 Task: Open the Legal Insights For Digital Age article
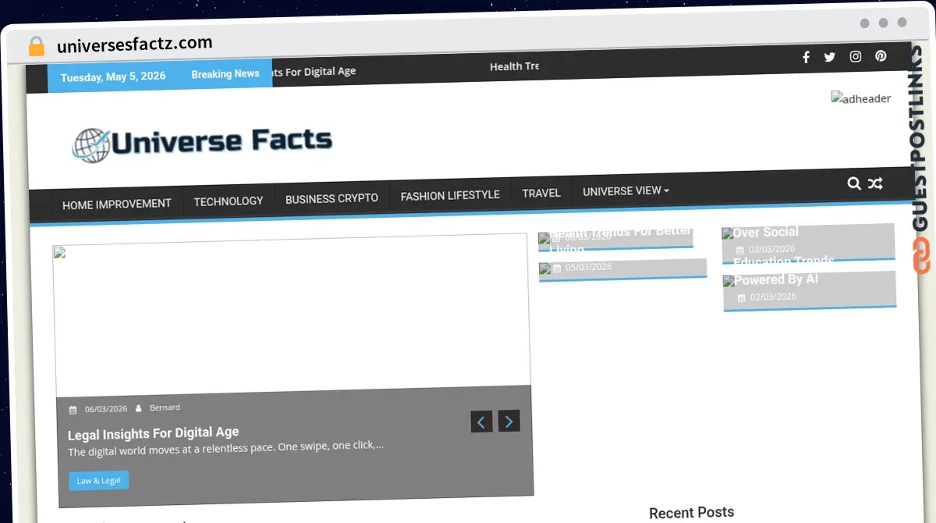pos(153,432)
